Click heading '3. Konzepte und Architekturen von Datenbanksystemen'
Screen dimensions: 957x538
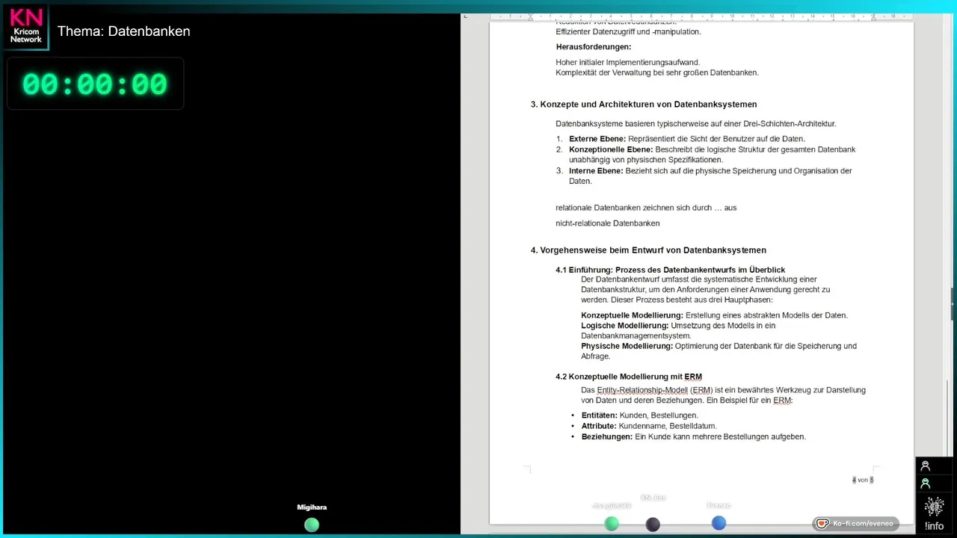(644, 105)
